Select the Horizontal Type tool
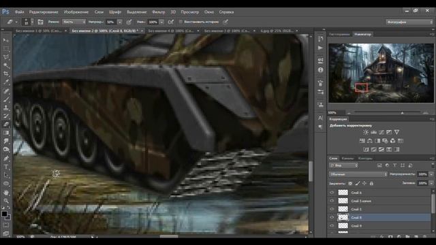Image resolution: width=436 pixels, height=245 pixels. tap(6, 167)
